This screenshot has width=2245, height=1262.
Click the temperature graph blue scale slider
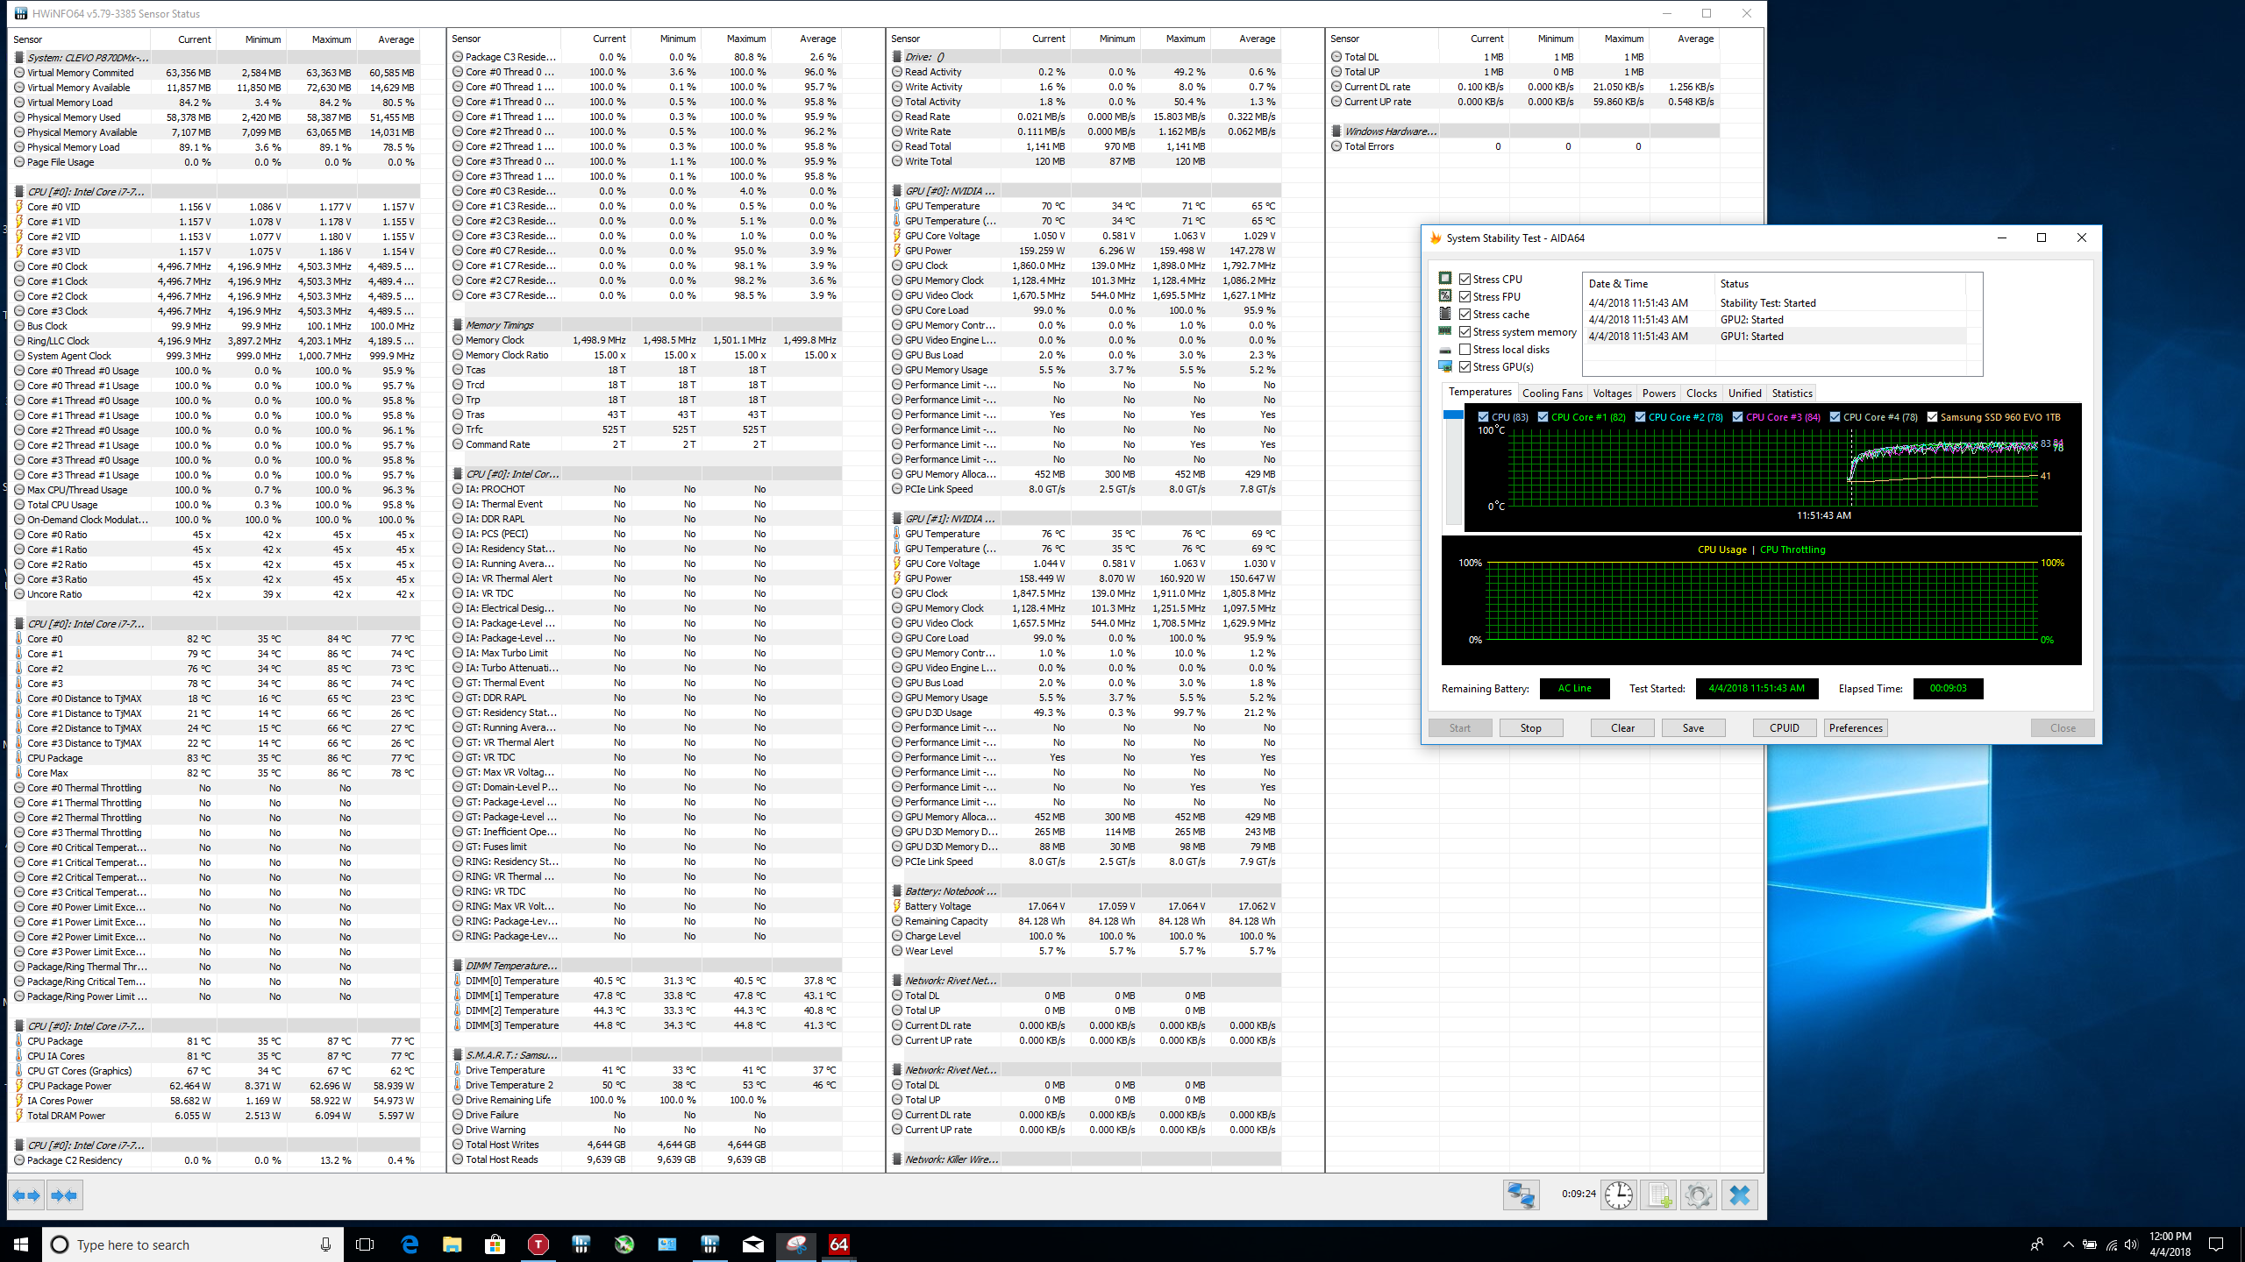1453,415
